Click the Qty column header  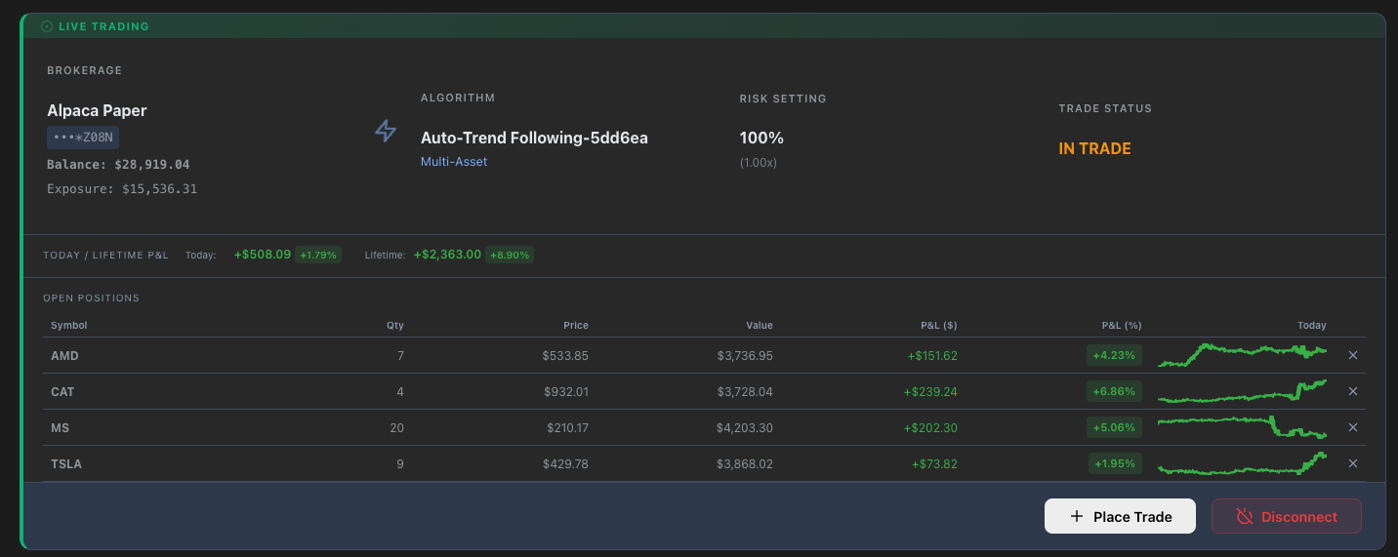(394, 326)
